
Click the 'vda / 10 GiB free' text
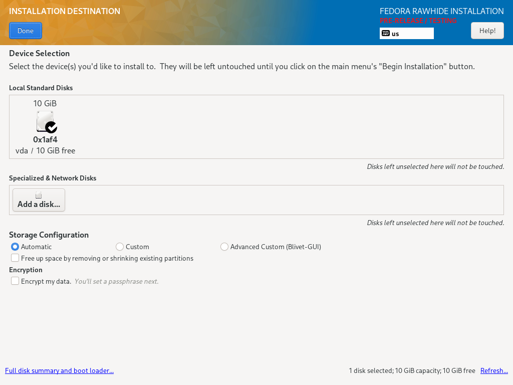(x=46, y=150)
